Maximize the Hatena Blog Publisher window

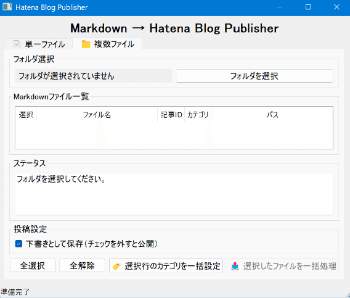coord(308,7)
